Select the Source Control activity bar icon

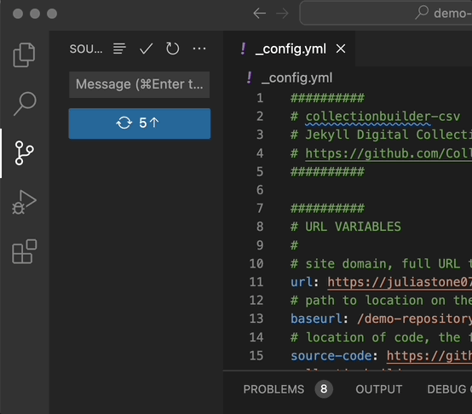click(24, 152)
